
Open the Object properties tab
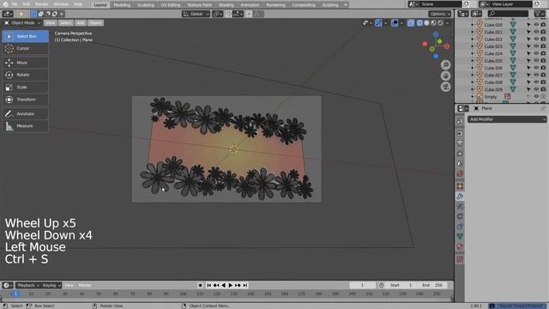460,186
